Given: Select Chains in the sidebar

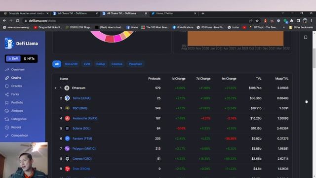Looking at the screenshot, I should point(16,78).
